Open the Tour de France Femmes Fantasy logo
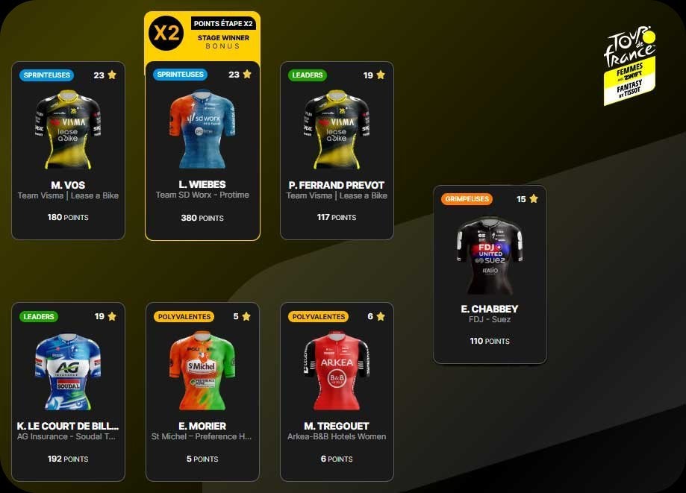Viewport: 686px width, 493px height. click(x=630, y=66)
